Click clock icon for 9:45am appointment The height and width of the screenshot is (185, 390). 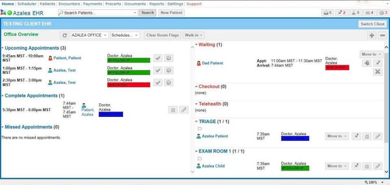pyautogui.click(x=169, y=58)
